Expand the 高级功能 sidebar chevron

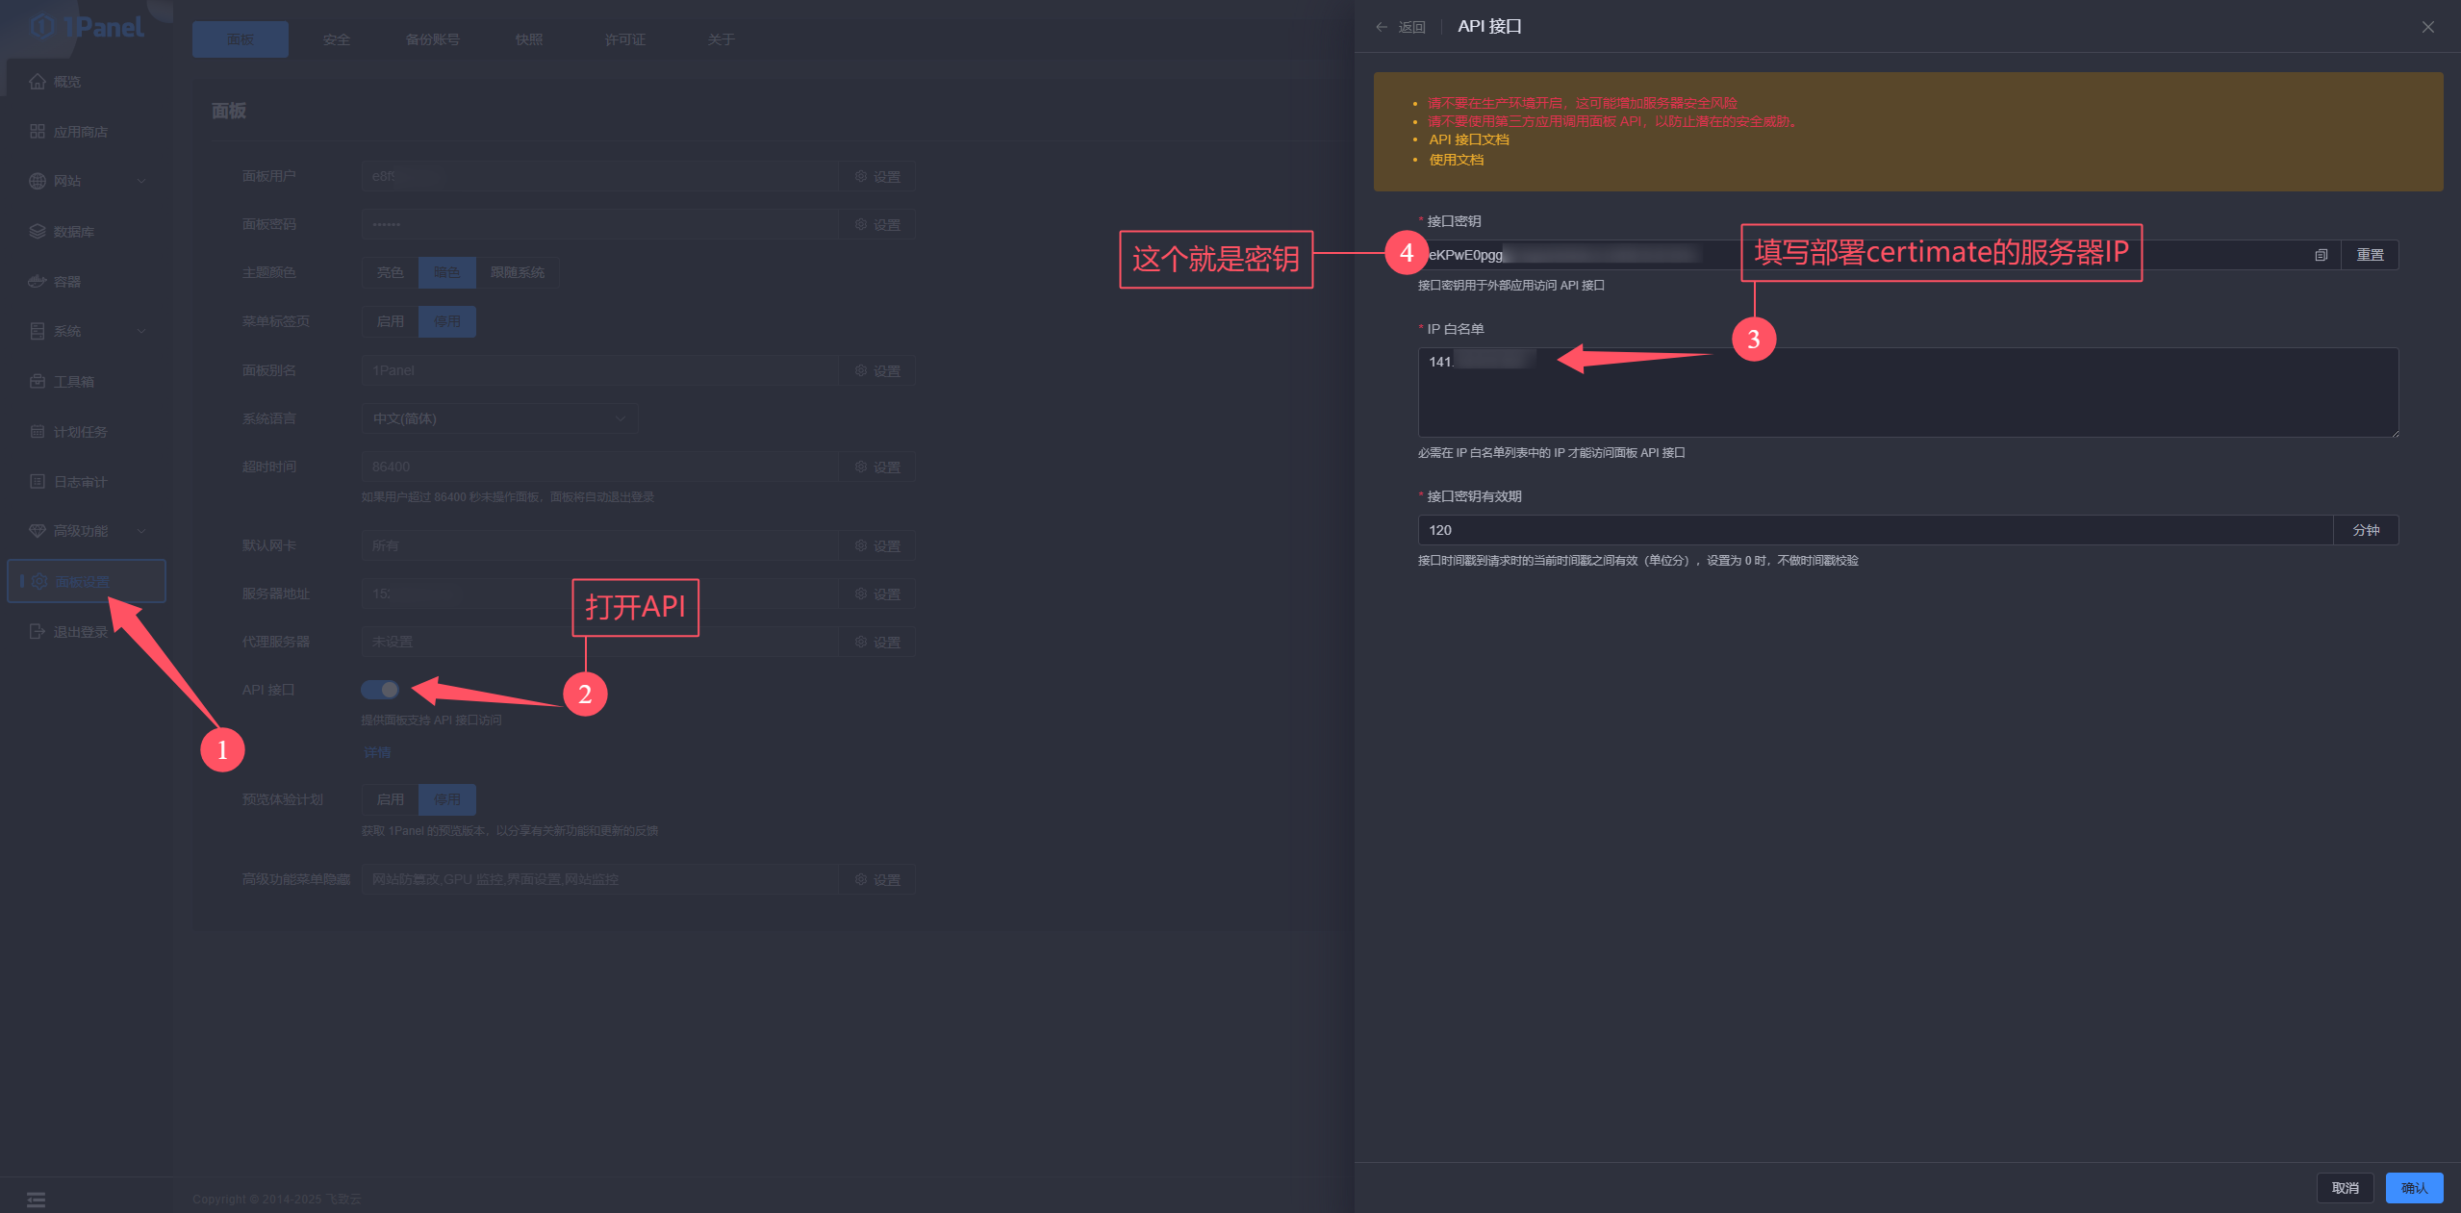[141, 531]
